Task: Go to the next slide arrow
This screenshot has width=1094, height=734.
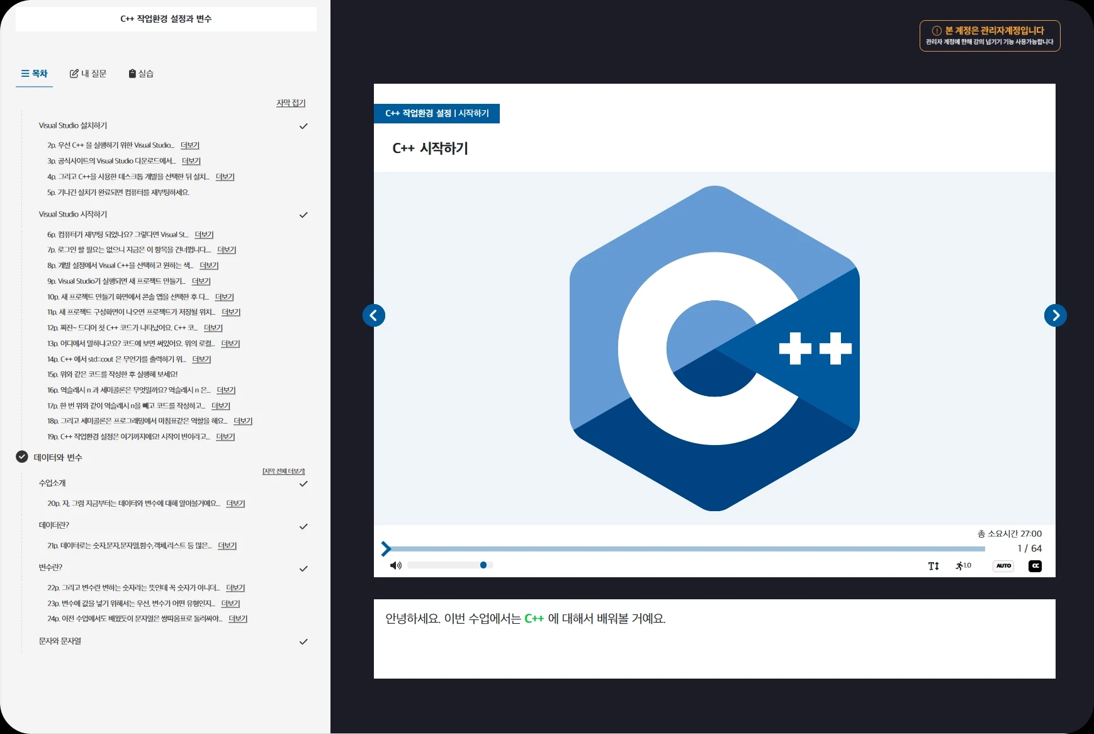Action: pos(1056,315)
